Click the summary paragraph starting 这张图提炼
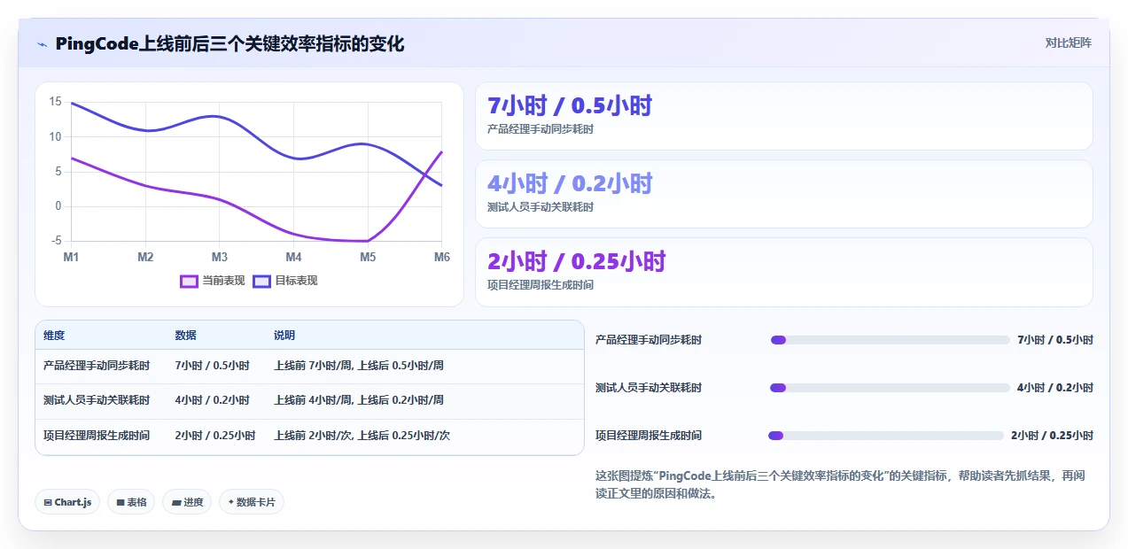The image size is (1128, 549). tap(840, 485)
